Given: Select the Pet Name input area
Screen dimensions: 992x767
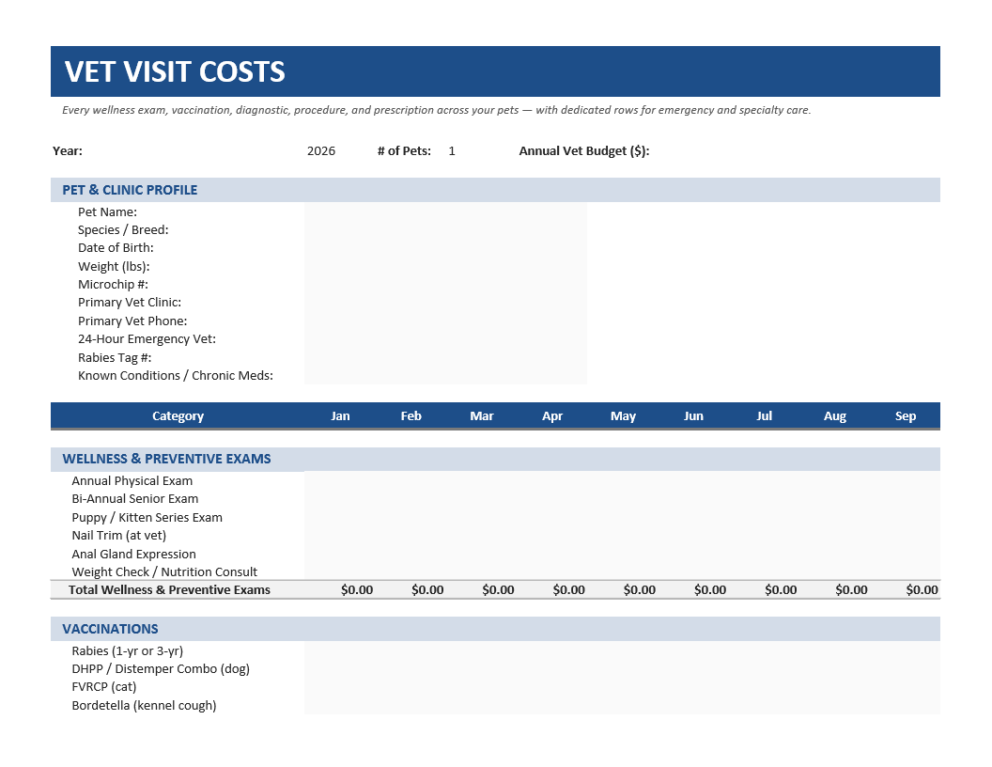Looking at the screenshot, I should coord(445,212).
